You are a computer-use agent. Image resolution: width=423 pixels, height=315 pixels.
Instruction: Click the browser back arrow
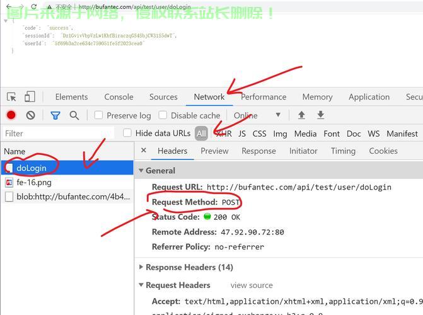point(9,6)
